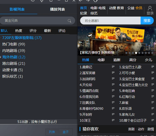This screenshot has width=156, height=136.
Task: Click the magnifier icon in 黄金兄弟 search box
Action: tap(69, 21)
